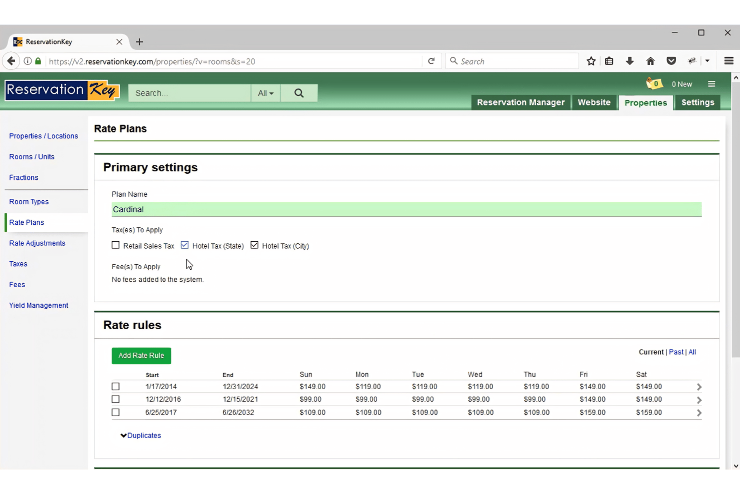The height and width of the screenshot is (493, 740).
Task: Select the checkbox for the 1/17/2014 rate rule
Action: pos(115,387)
